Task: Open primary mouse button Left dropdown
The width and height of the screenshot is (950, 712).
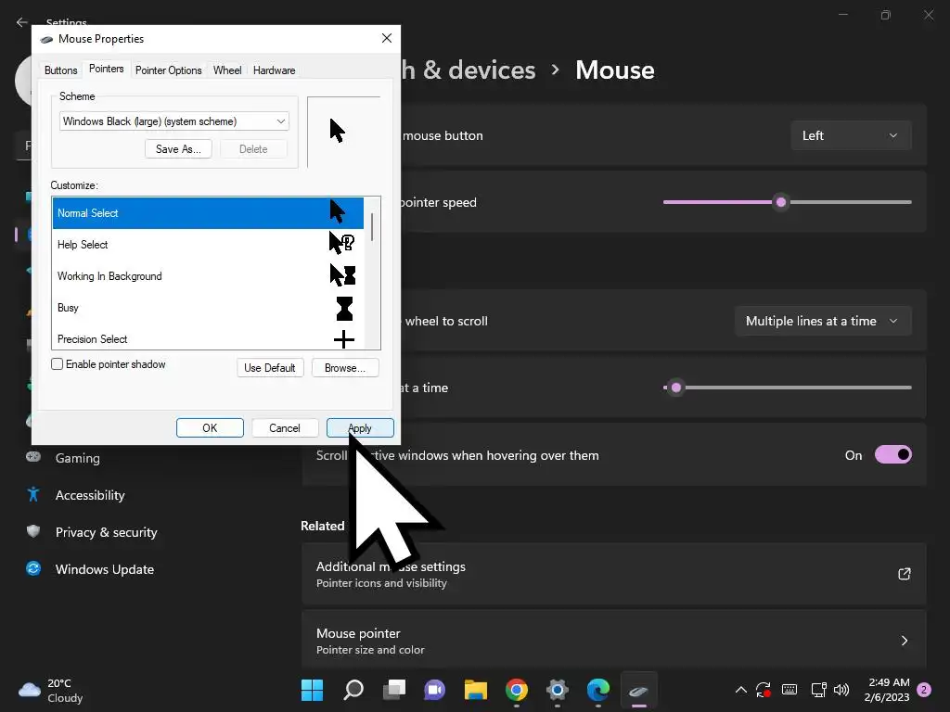Action: pyautogui.click(x=851, y=135)
